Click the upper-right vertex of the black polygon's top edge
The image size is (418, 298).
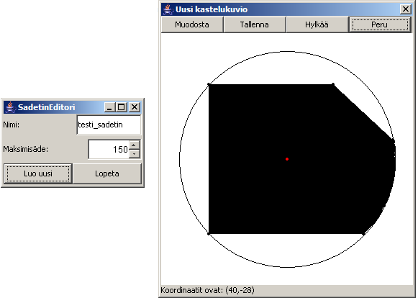point(333,84)
